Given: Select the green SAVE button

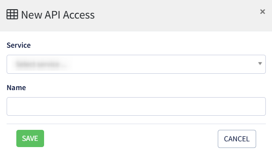Looking at the screenshot, I should click(30, 138).
